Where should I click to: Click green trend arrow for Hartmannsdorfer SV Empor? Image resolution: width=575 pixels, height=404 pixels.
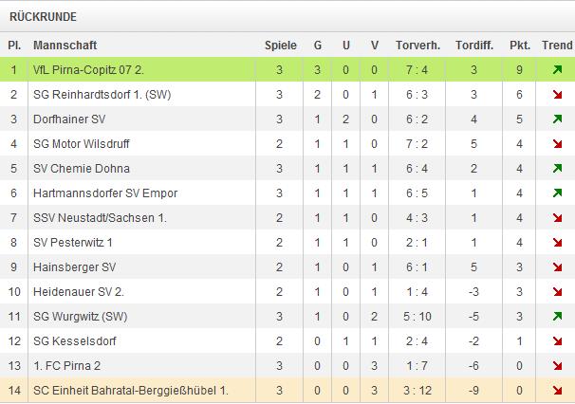[x=557, y=193]
